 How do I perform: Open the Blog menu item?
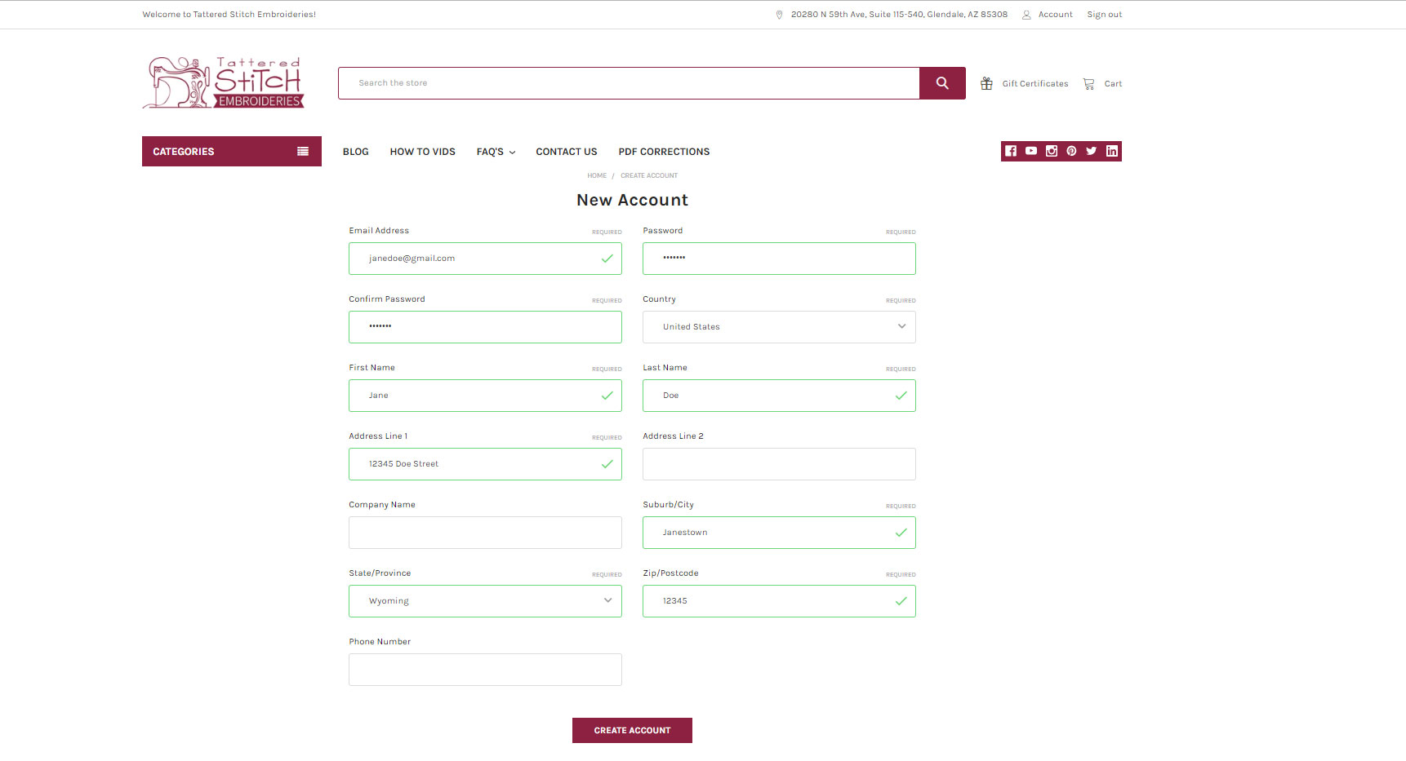coord(355,152)
